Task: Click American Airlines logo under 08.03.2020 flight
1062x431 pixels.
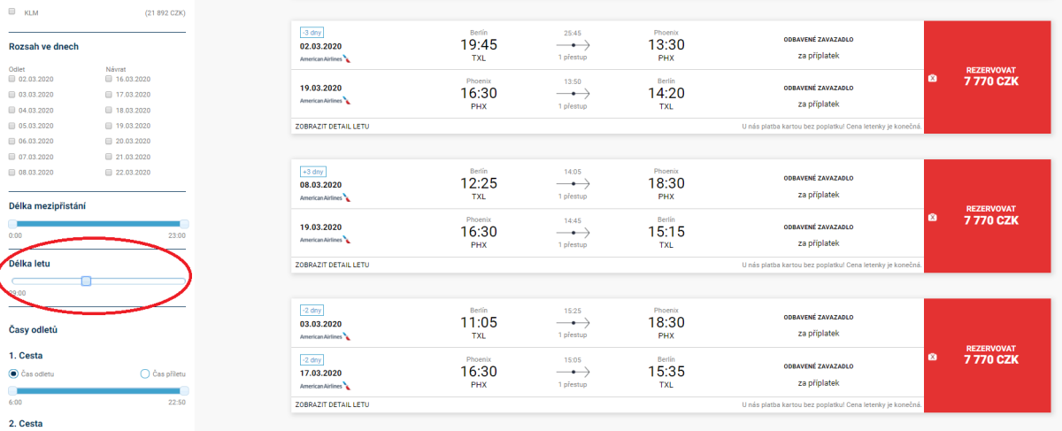Action: point(326,197)
